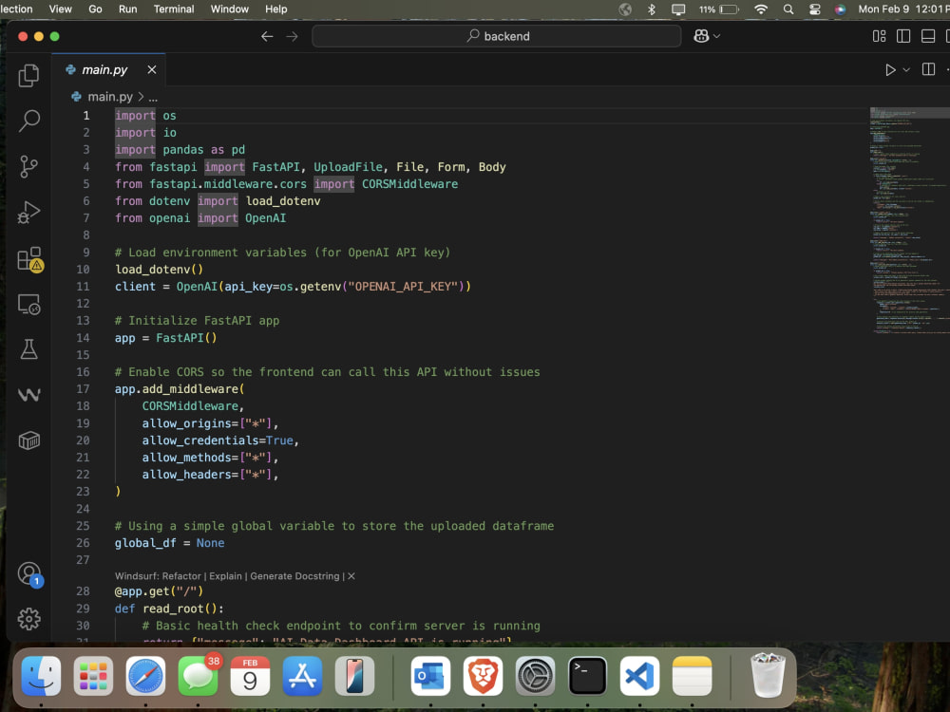Click main.py in the breadcrumb

[x=109, y=97]
